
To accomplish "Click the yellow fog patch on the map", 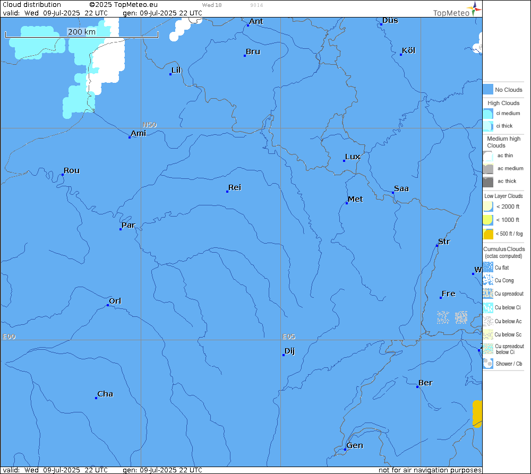I will pos(477,413).
